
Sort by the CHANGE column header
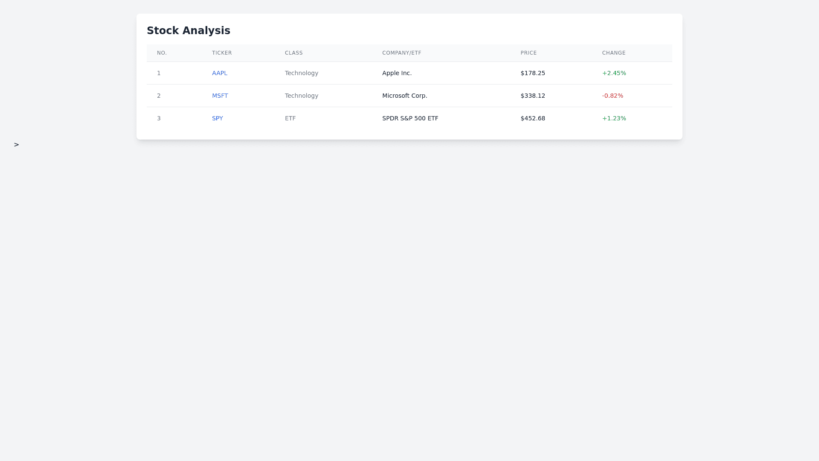tap(613, 53)
